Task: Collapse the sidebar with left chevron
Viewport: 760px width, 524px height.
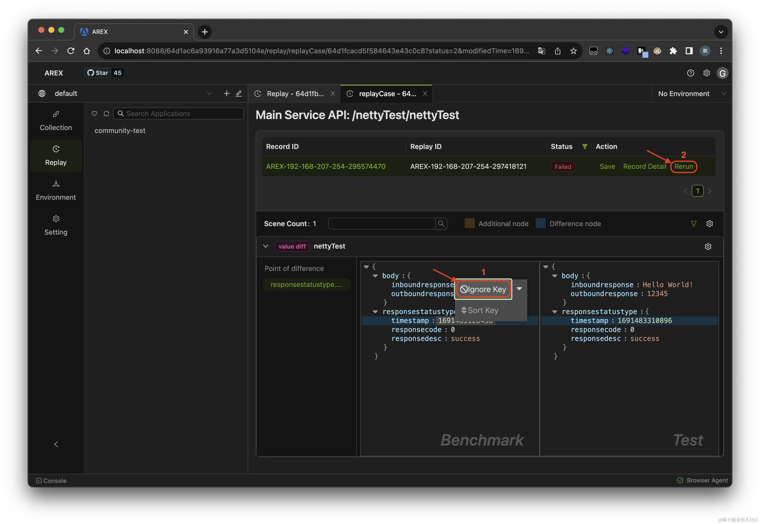Action: (x=56, y=444)
